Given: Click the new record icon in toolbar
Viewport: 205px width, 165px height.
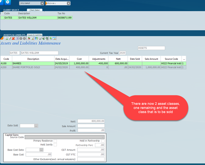Looking at the screenshot, I should tap(6, 38).
